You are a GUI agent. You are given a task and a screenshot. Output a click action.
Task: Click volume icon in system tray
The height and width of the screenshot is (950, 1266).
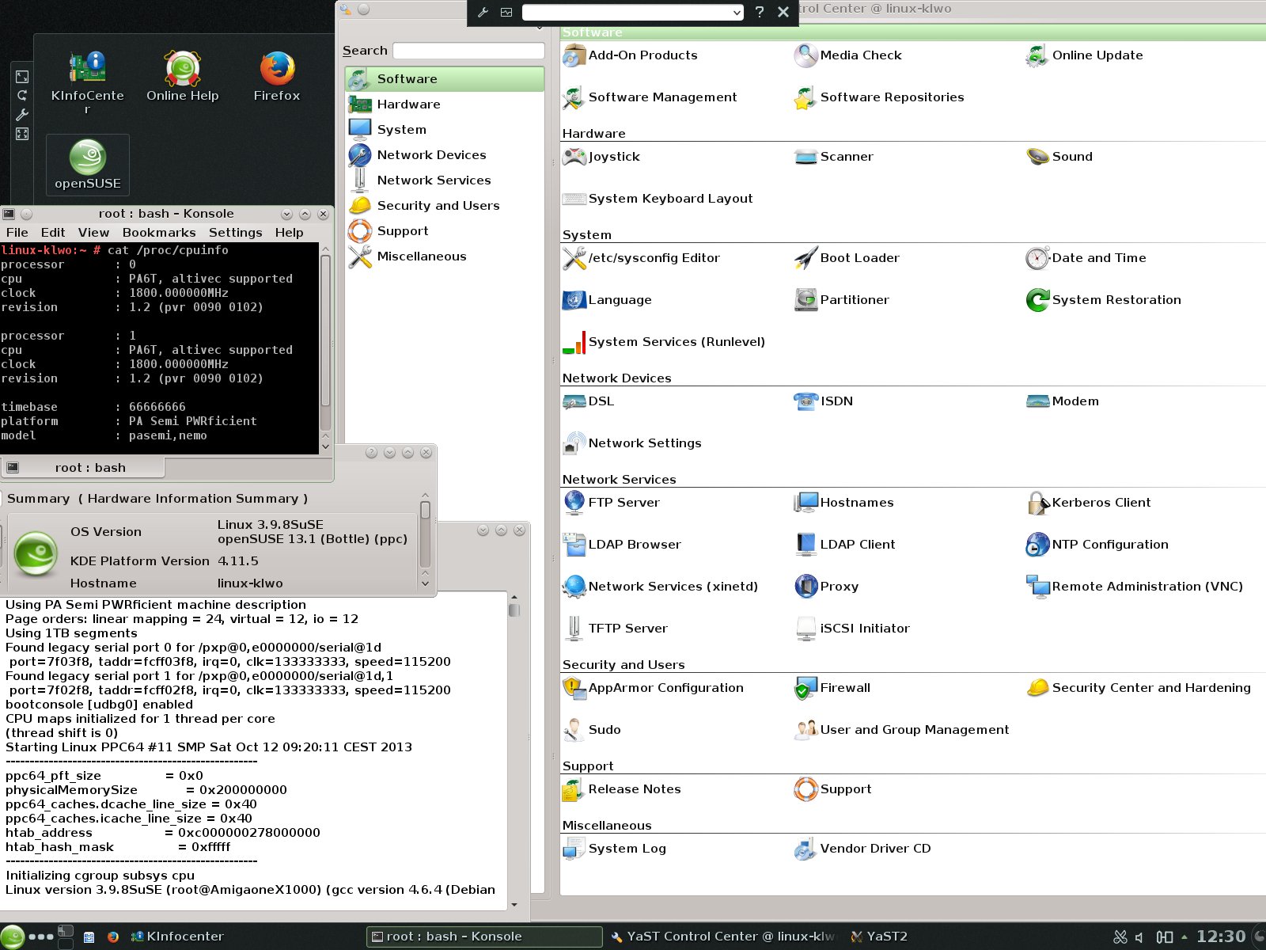(1139, 937)
